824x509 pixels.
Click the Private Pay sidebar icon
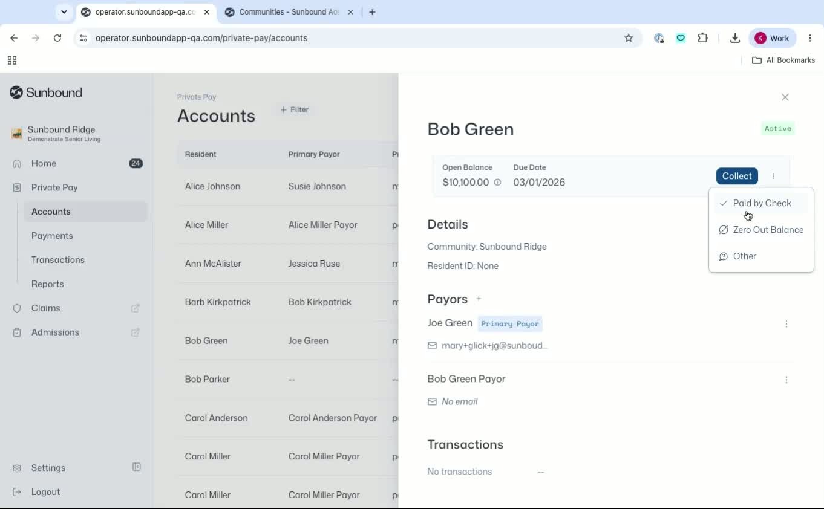click(x=17, y=187)
